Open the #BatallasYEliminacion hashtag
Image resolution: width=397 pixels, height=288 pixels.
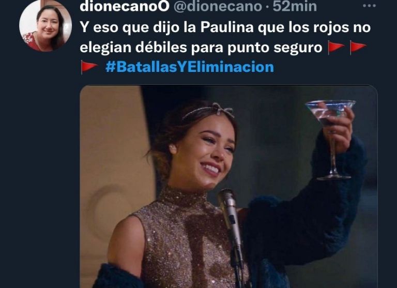[x=190, y=67]
